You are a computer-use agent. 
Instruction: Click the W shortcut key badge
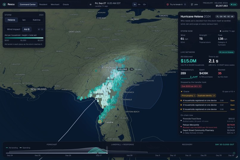[39, 29]
